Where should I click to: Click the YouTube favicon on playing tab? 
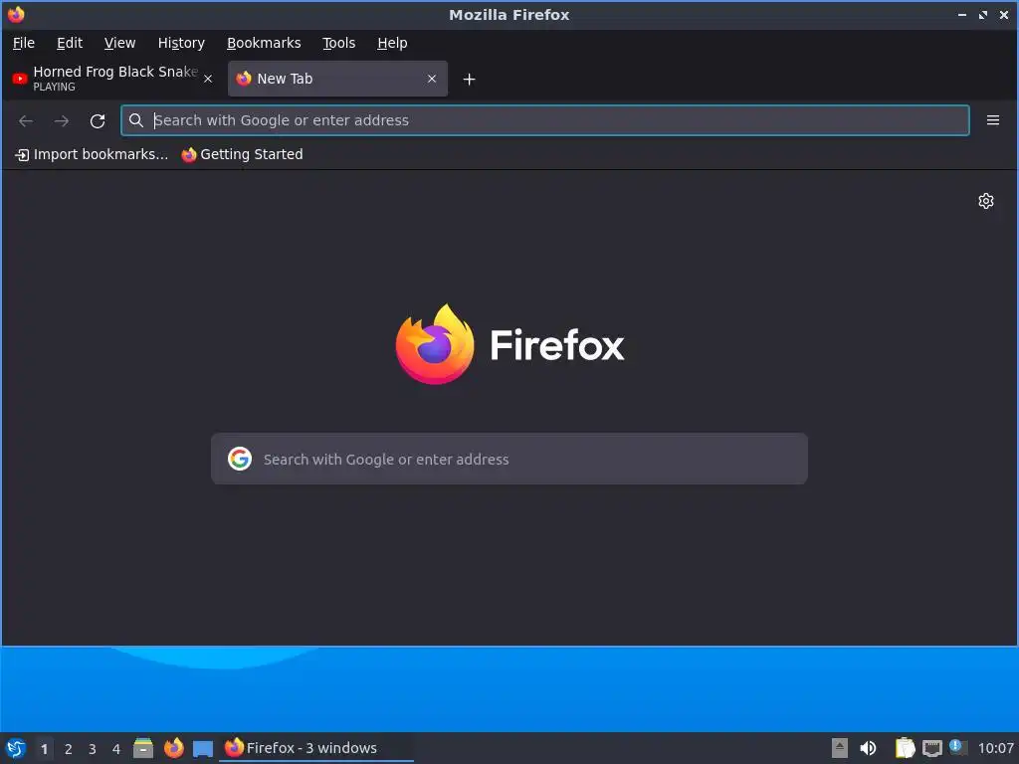(20, 79)
